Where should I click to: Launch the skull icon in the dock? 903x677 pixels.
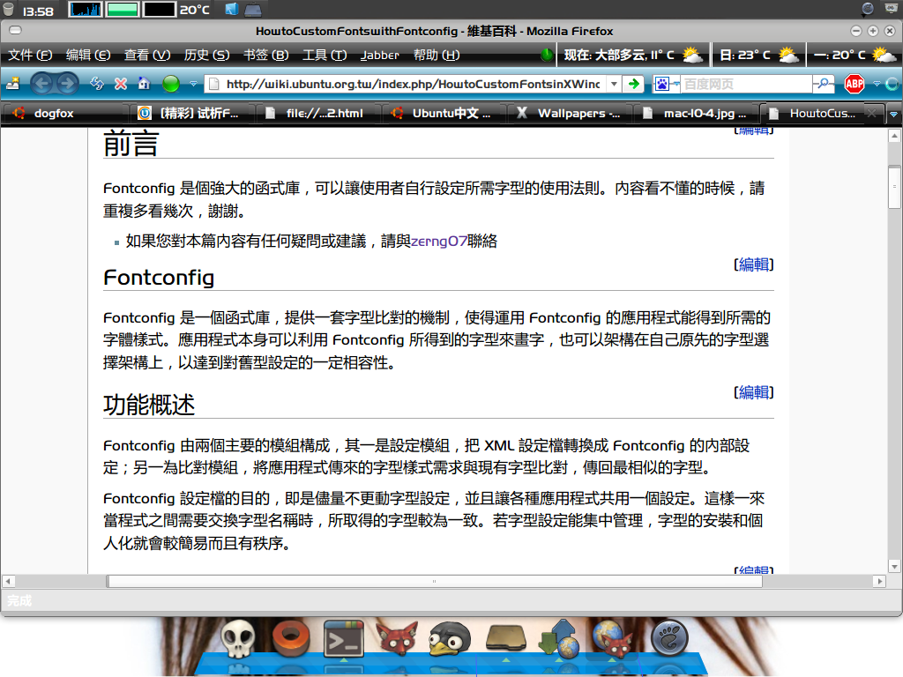click(x=238, y=639)
